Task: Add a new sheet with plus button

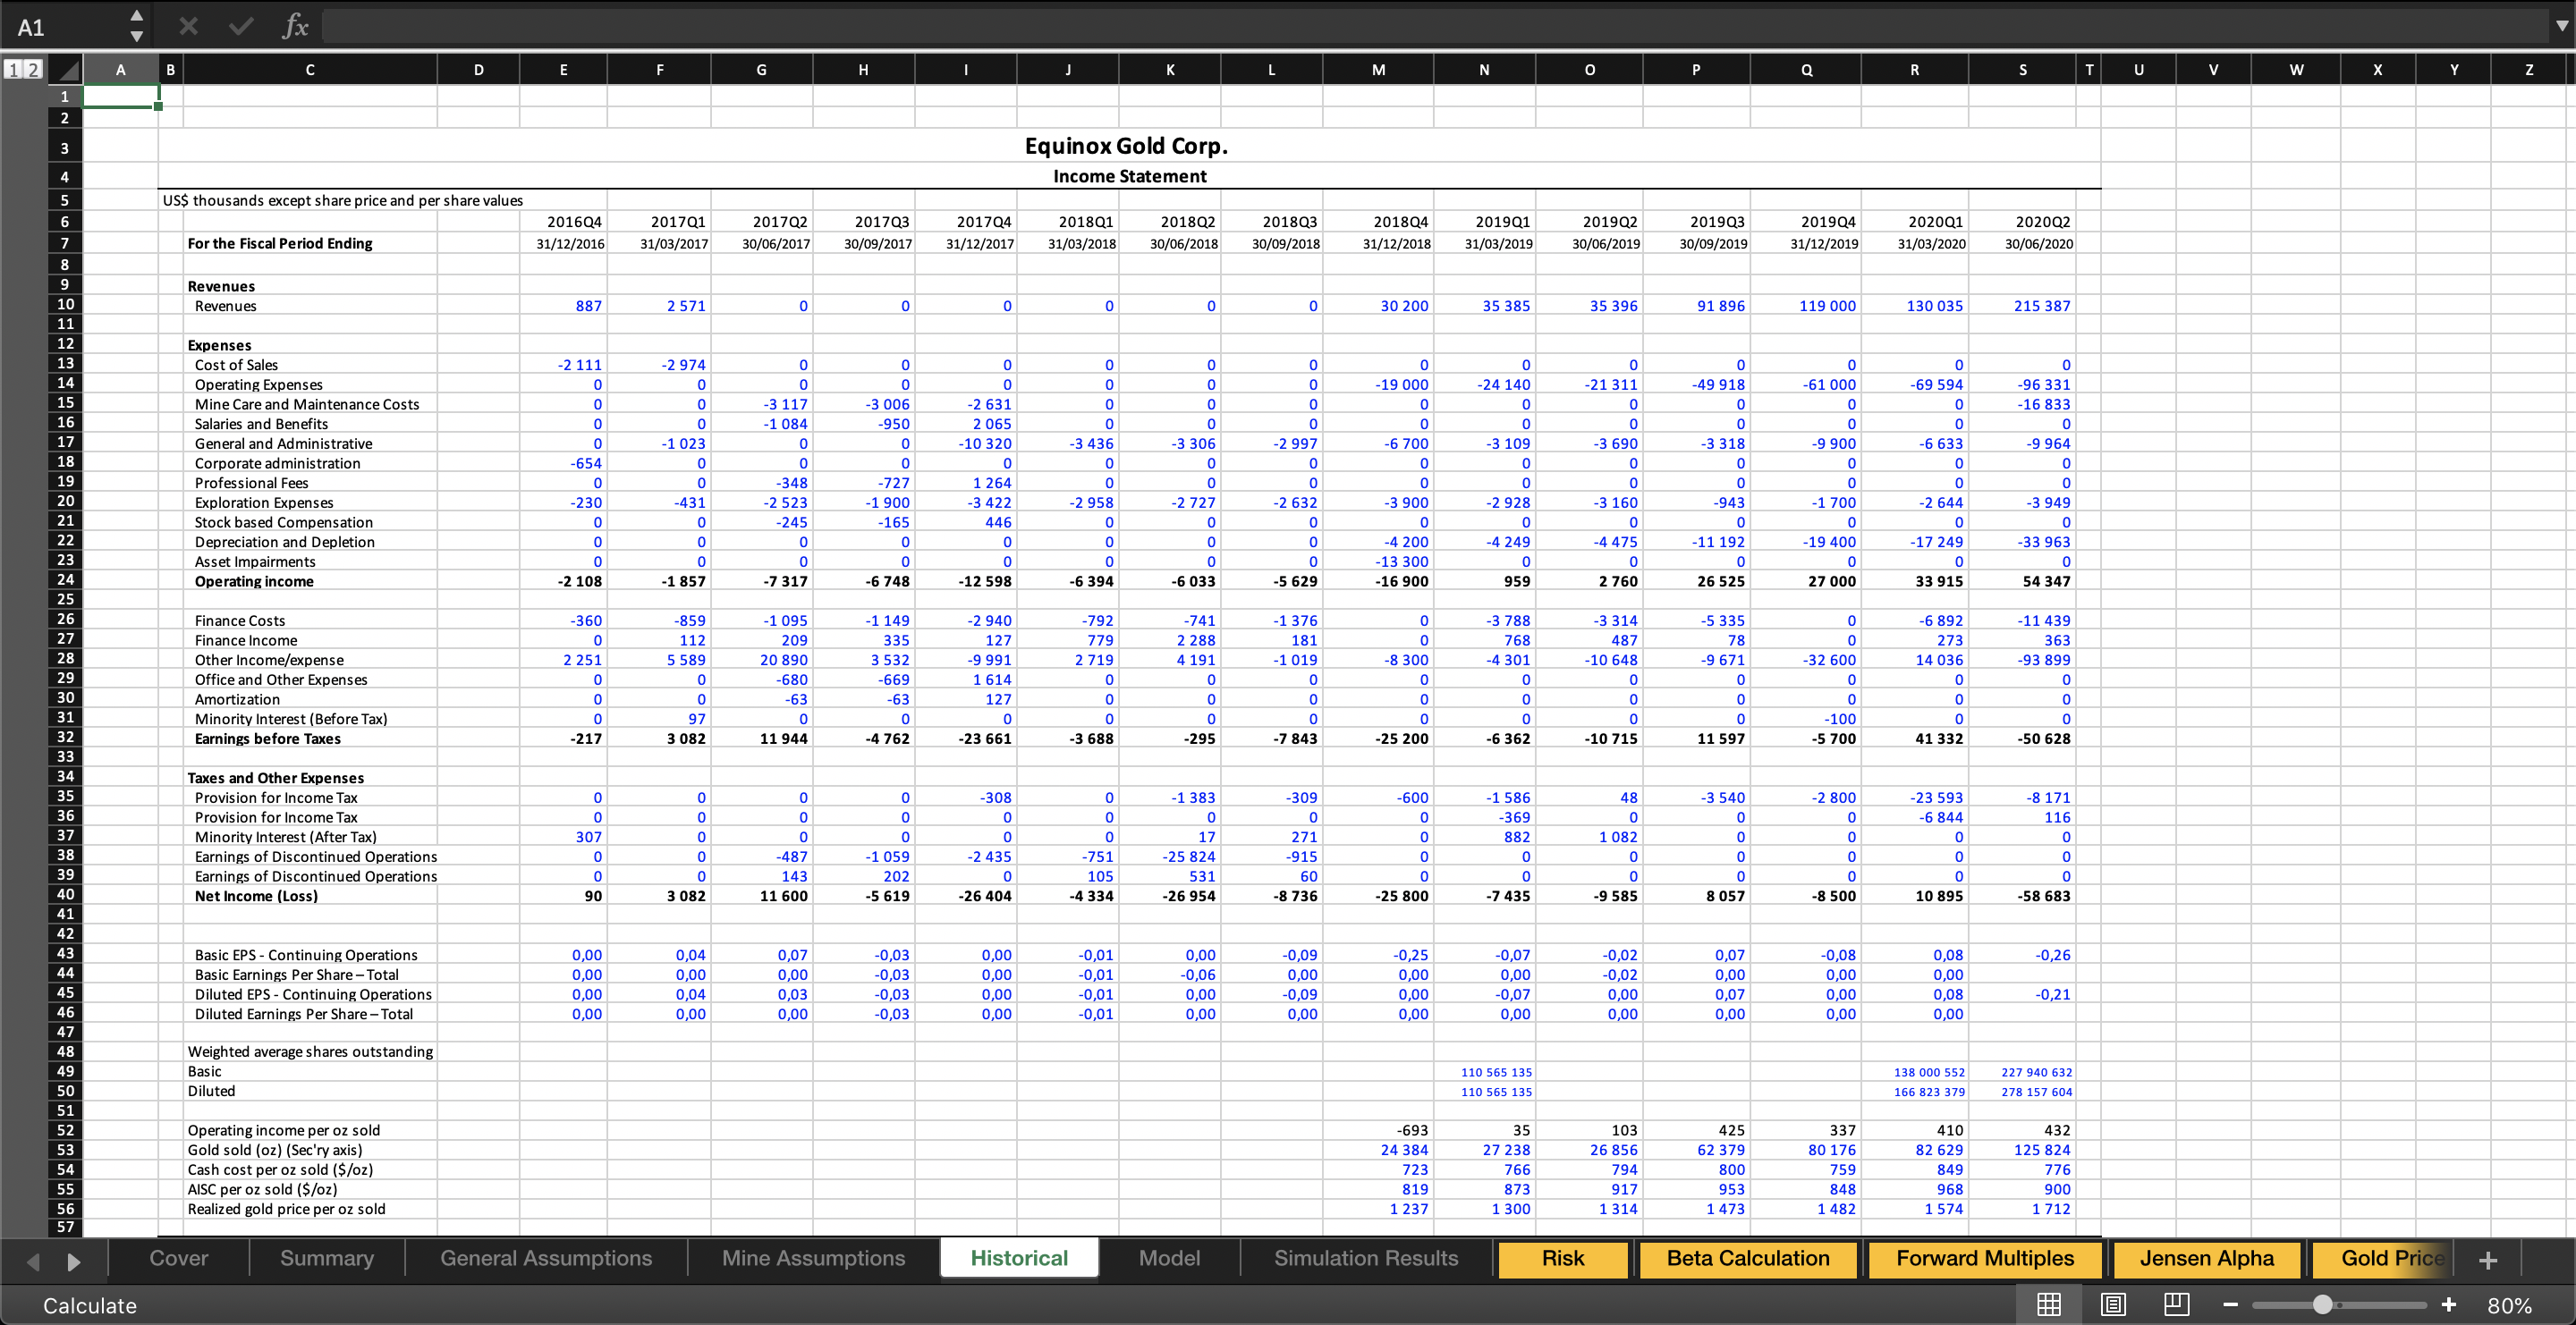Action: coord(2488,1259)
